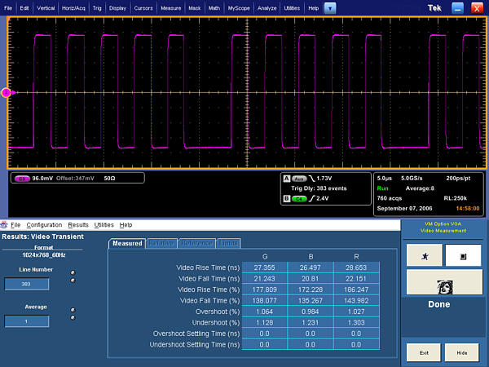
Task: Select the A trigger indicator box
Action: click(286, 177)
